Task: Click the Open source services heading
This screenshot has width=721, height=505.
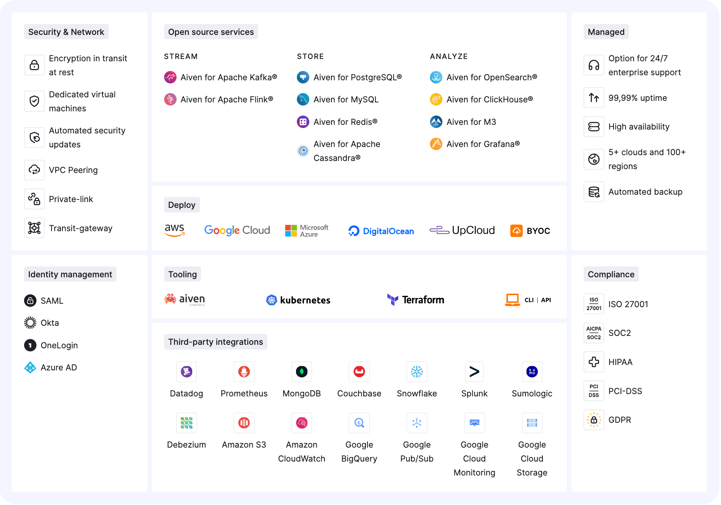Action: tap(211, 32)
